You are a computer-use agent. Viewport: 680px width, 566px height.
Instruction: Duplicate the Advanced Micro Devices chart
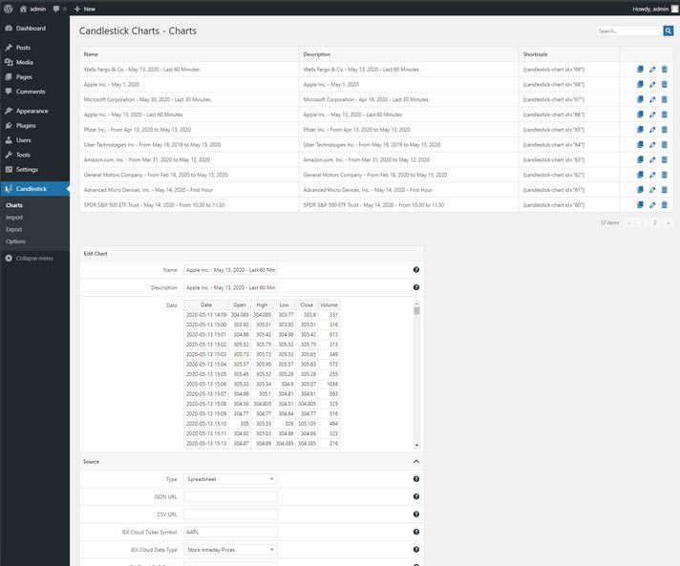pyautogui.click(x=640, y=190)
